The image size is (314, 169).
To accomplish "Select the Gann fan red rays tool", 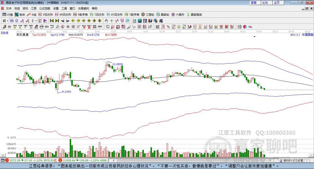I will point(113,27).
